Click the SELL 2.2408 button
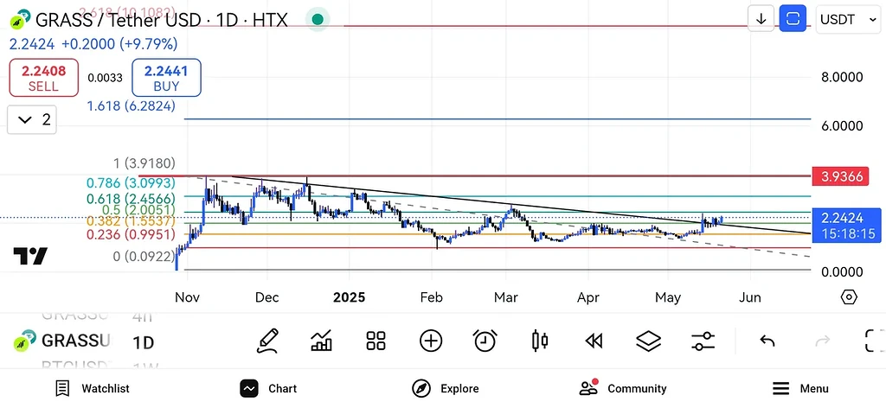Viewport: 886px width, 408px height. [x=43, y=78]
